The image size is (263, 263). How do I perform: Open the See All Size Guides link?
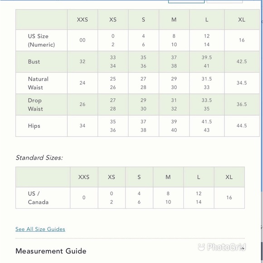[x=40, y=229]
